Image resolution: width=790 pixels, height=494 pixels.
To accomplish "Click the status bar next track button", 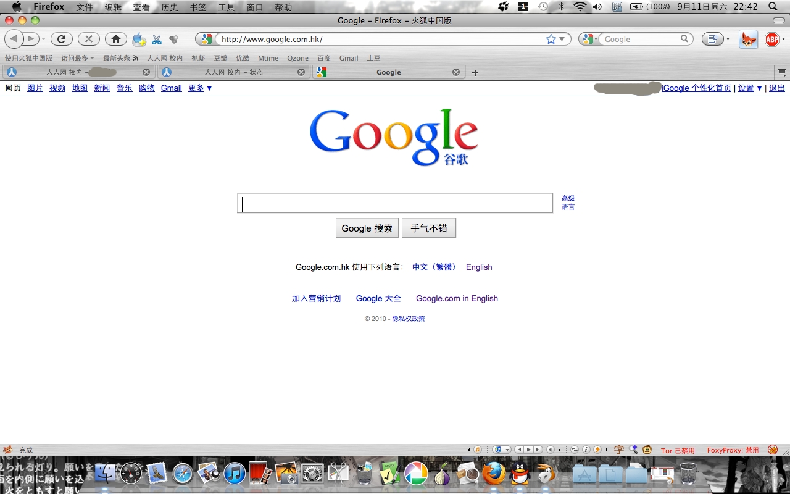I will coord(538,450).
